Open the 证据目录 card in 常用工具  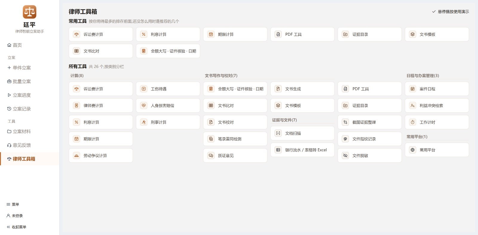coord(370,34)
